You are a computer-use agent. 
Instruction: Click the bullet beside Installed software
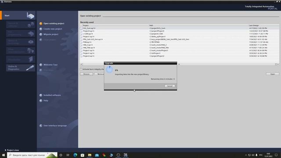point(41,95)
